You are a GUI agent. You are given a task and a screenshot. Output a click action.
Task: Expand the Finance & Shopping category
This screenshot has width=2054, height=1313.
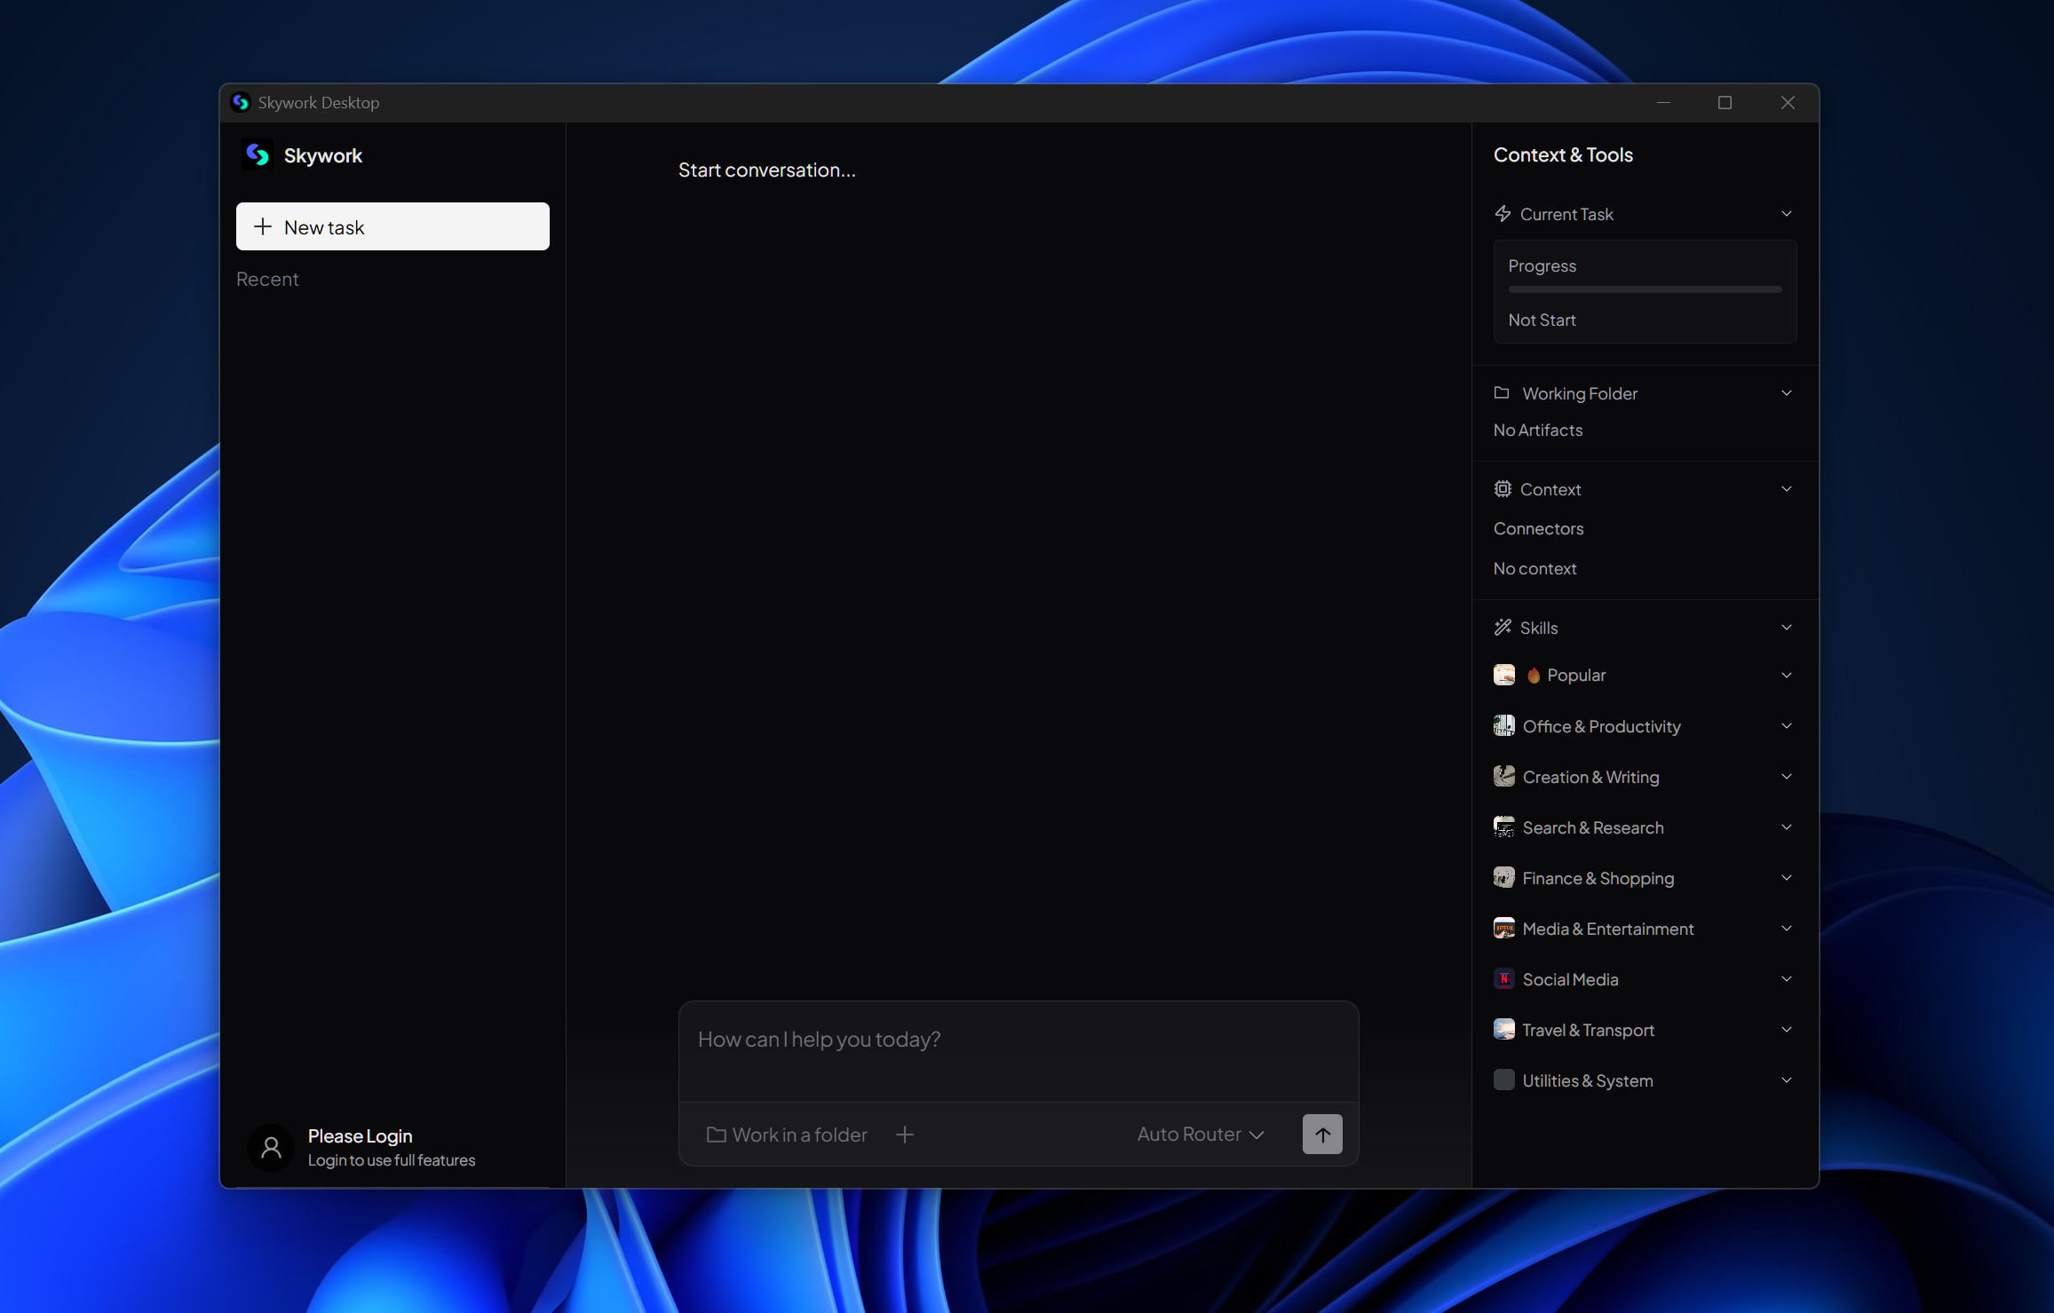click(x=1787, y=878)
